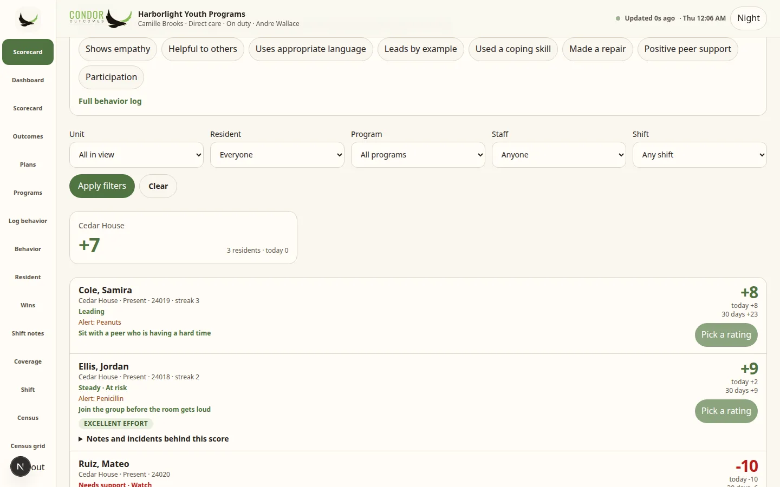
Task: Select the Shows empathy behavior chip
Action: tap(118, 49)
